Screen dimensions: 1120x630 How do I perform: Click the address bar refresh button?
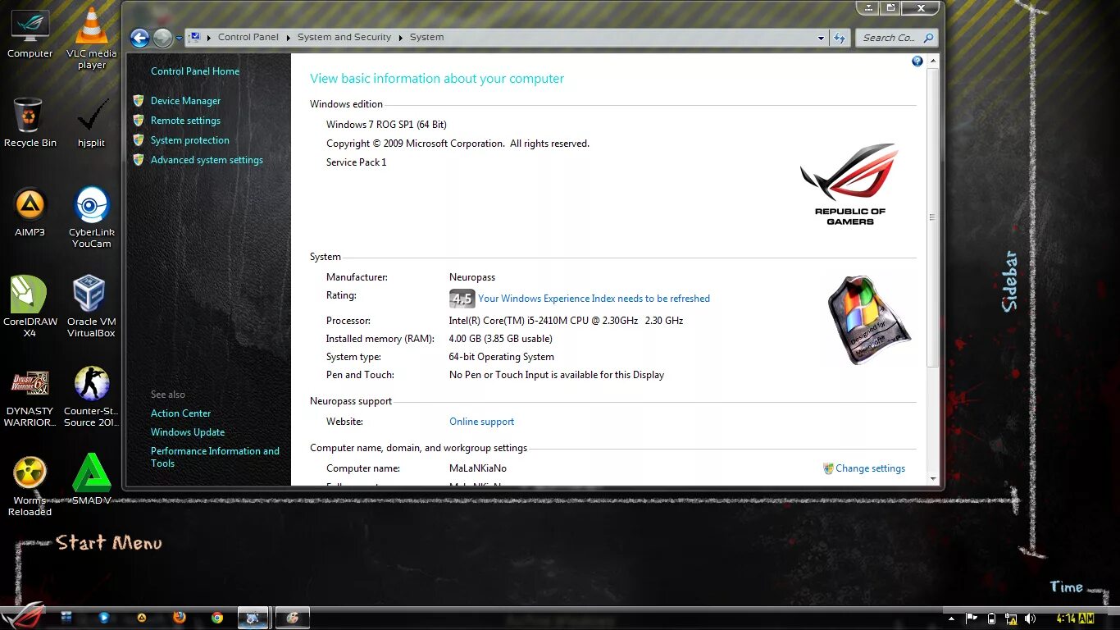(x=839, y=38)
